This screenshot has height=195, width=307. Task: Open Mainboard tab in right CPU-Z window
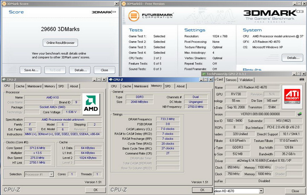[x=141, y=86]
